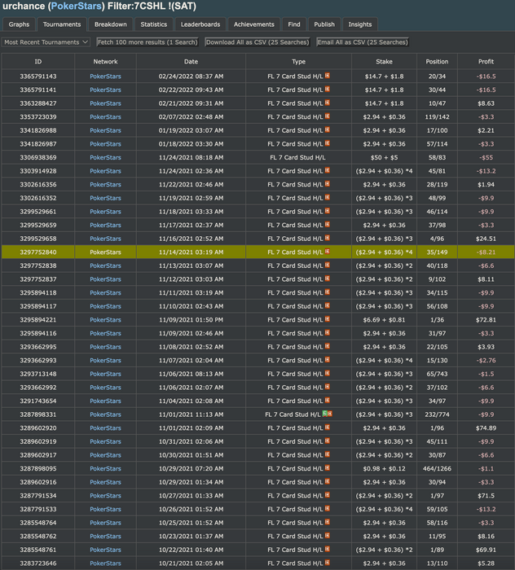Click the red type icon in row 3341826988

coord(328,129)
